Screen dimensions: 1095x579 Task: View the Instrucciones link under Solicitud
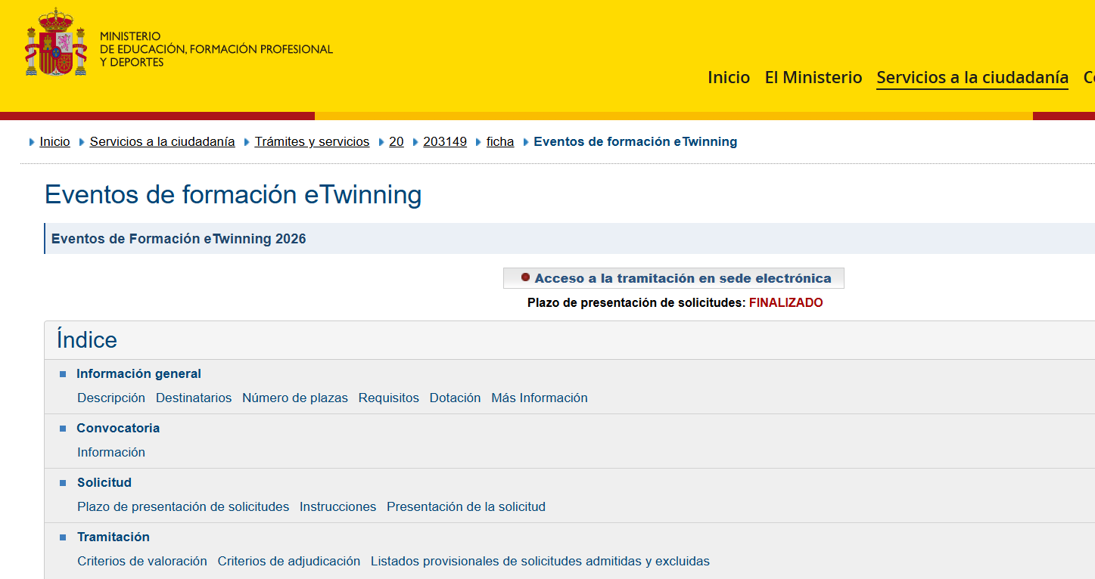point(338,506)
